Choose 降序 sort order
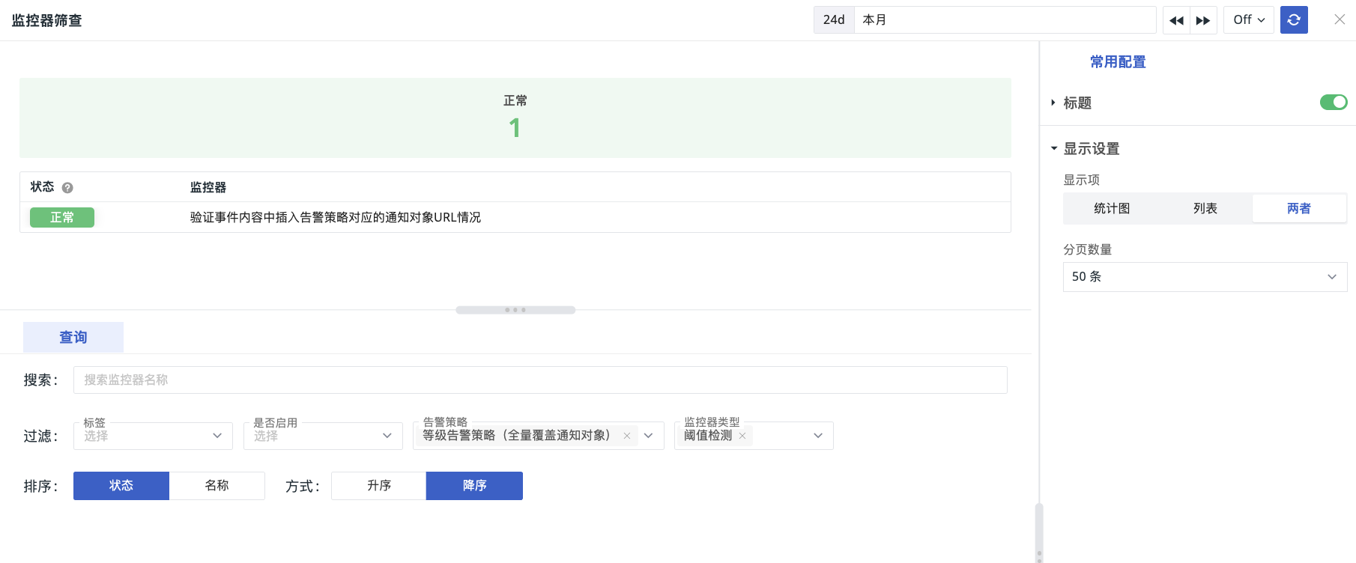 point(474,486)
